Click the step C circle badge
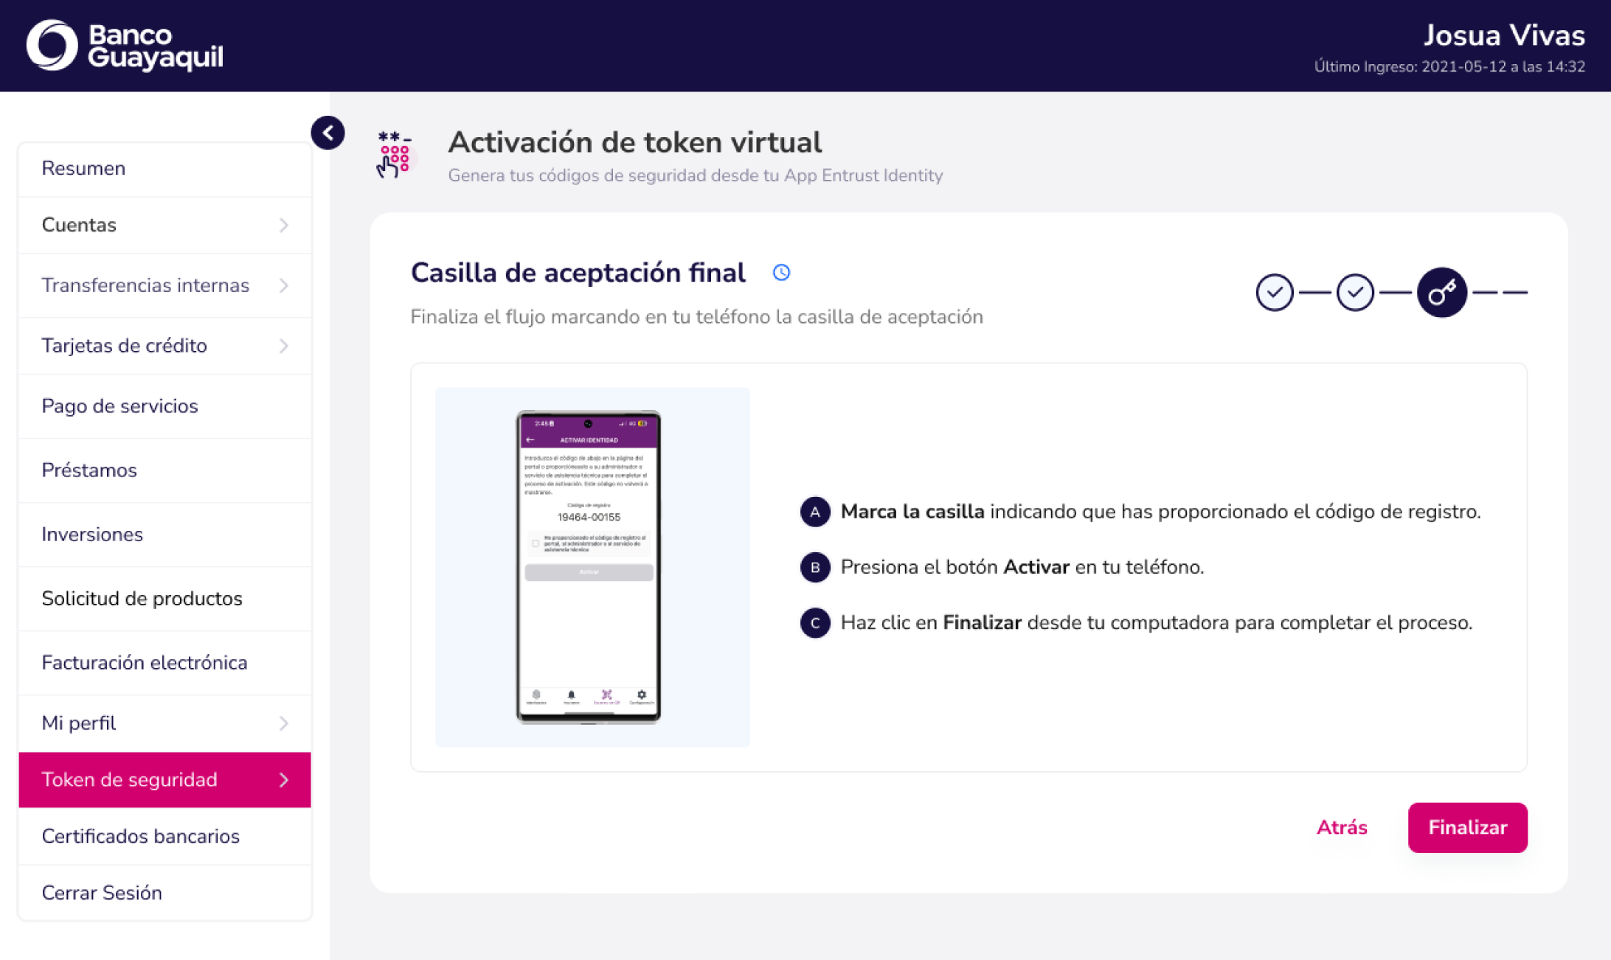This screenshot has width=1611, height=960. click(815, 623)
